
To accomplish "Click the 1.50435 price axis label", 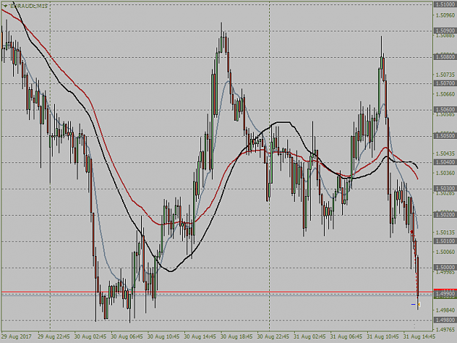I will 445,154.
